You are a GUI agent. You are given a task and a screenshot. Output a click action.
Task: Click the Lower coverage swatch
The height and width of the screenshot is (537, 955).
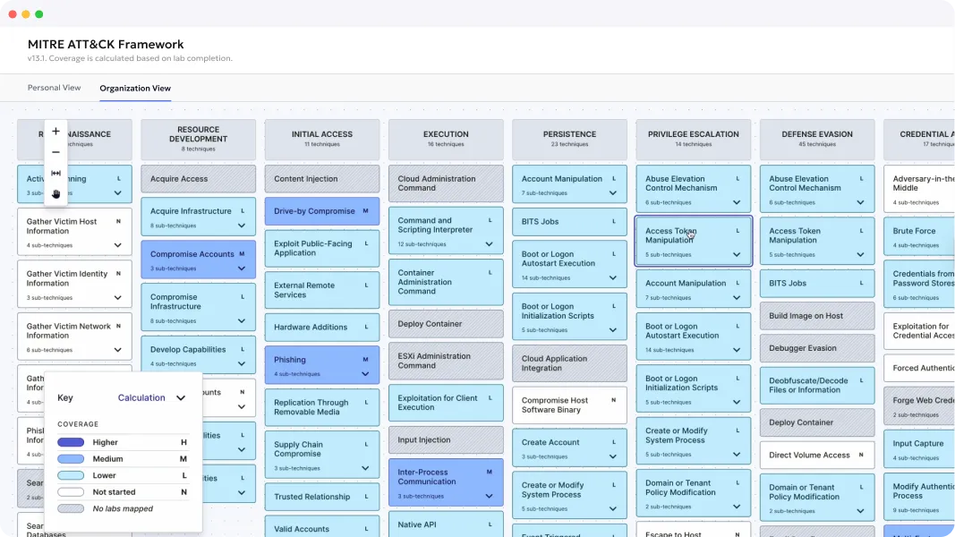[x=71, y=475]
